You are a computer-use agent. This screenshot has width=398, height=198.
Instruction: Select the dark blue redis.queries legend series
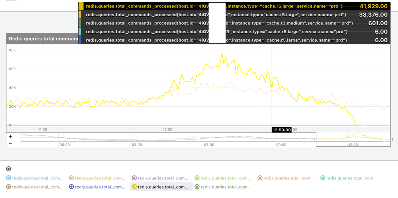(97, 187)
